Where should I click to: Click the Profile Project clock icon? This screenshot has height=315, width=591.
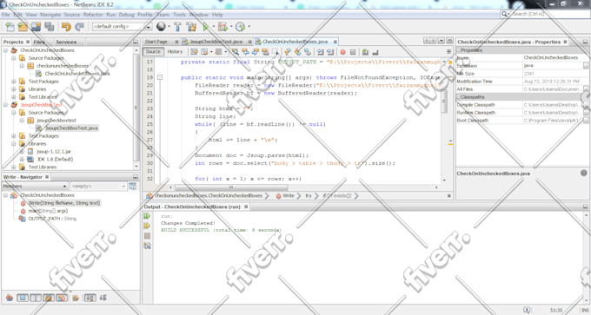pos(240,27)
